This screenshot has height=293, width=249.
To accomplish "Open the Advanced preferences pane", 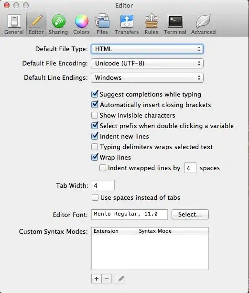I will coord(204,24).
